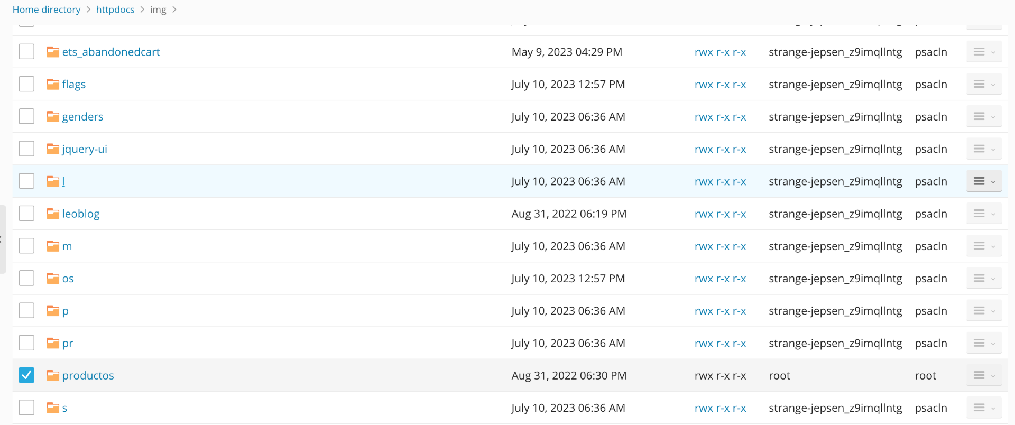Open the actions menu for the l folder
Image resolution: width=1015 pixels, height=425 pixels.
[x=984, y=181]
